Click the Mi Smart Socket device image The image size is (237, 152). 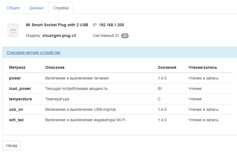(13, 30)
